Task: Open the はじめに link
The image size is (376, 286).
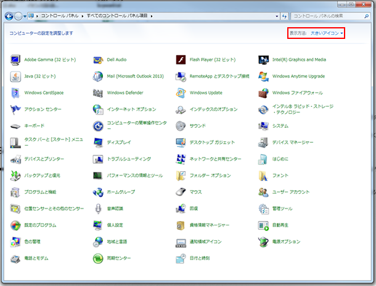Action: click(280, 159)
